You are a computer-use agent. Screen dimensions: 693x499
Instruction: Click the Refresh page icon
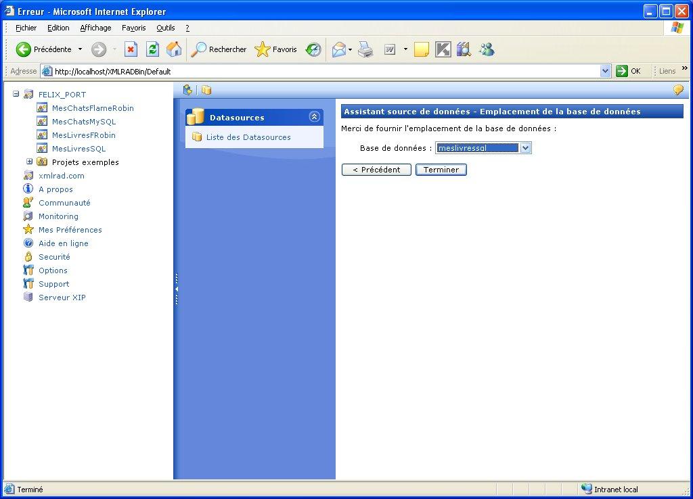click(x=153, y=49)
